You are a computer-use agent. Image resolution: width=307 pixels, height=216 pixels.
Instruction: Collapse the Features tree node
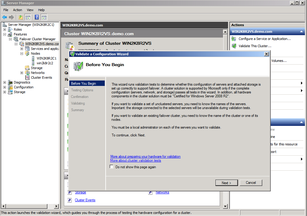coord(5,34)
